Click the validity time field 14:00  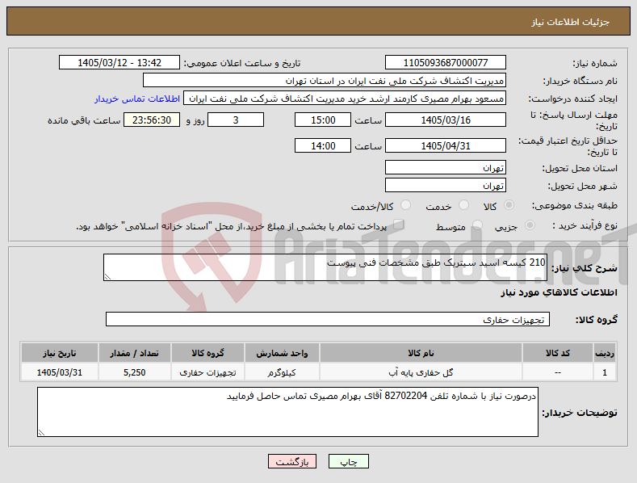pyautogui.click(x=323, y=145)
